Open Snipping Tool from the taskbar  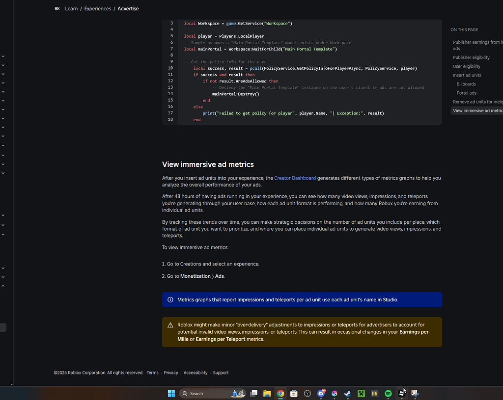[x=415, y=393]
